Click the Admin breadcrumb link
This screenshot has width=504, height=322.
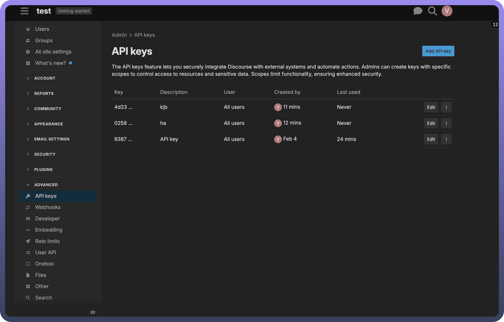click(x=119, y=35)
